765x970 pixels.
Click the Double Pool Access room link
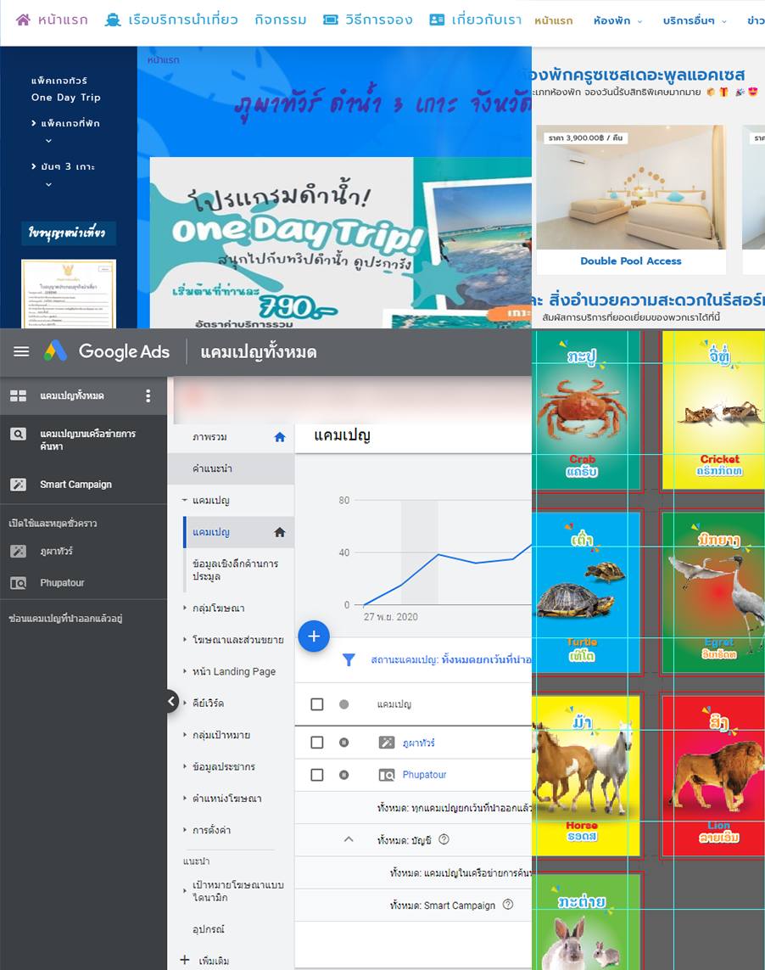[x=630, y=261]
